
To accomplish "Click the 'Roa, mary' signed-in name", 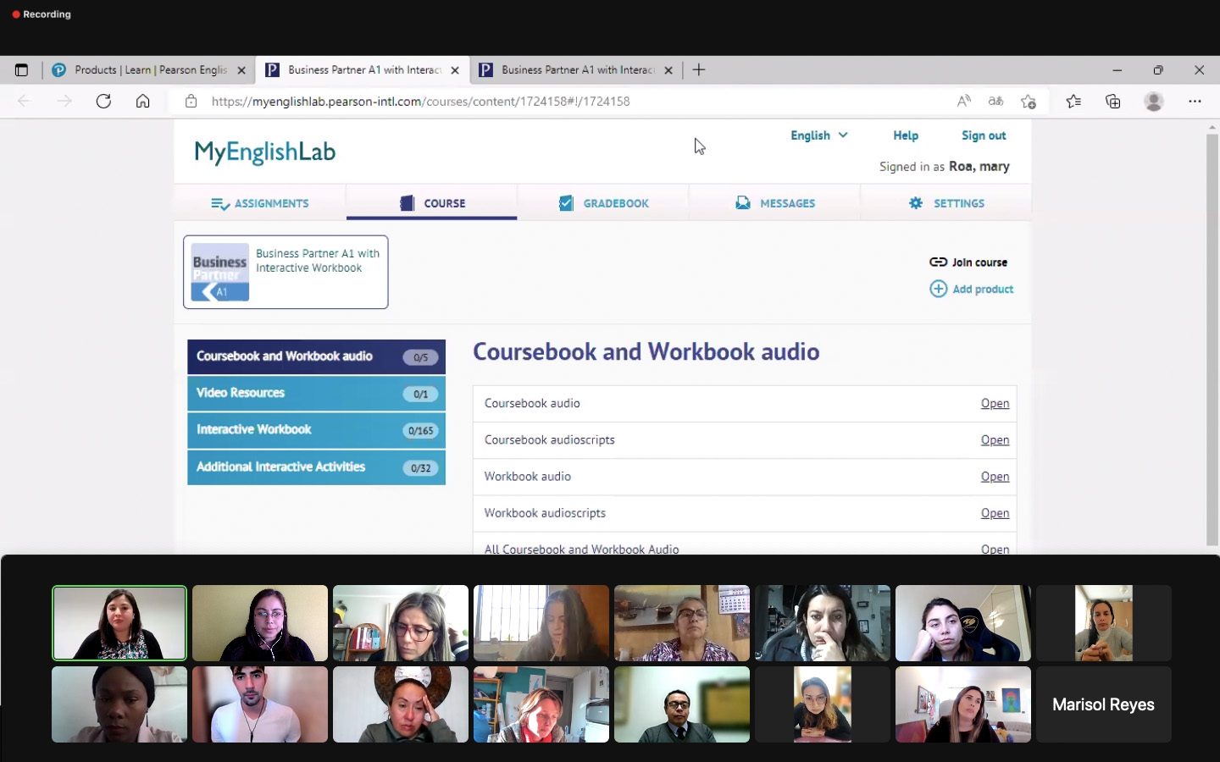I will (979, 167).
